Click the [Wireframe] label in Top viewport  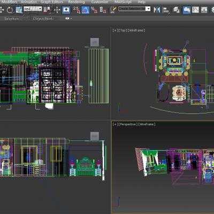[136, 30]
